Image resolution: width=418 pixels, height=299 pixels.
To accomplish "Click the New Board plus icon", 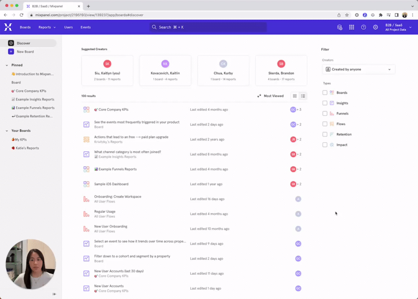I will pyautogui.click(x=11, y=51).
